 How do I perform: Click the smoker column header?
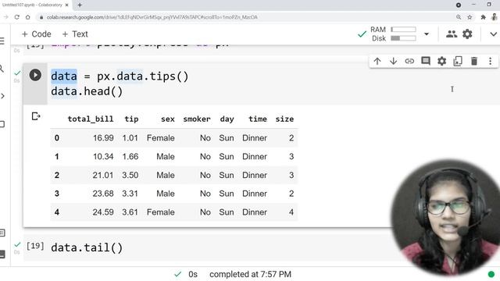(x=197, y=119)
